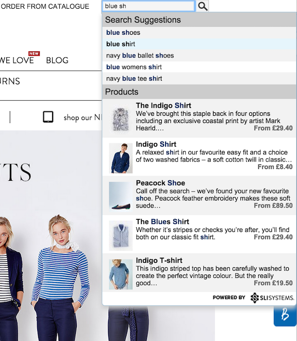Open the BLOG menu item
The image size is (297, 341).
click(x=57, y=60)
